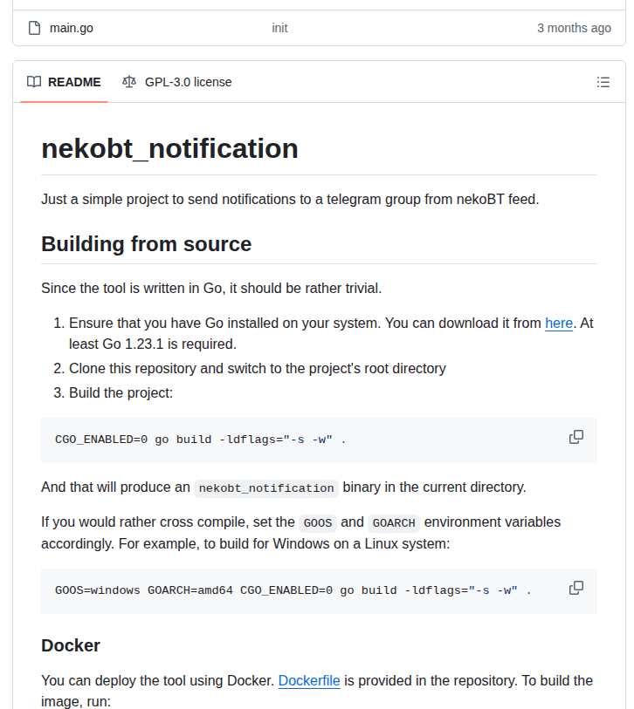Viewport: 634px width, 709px height.
Task: Open the README outline menu icon
Action: (603, 82)
